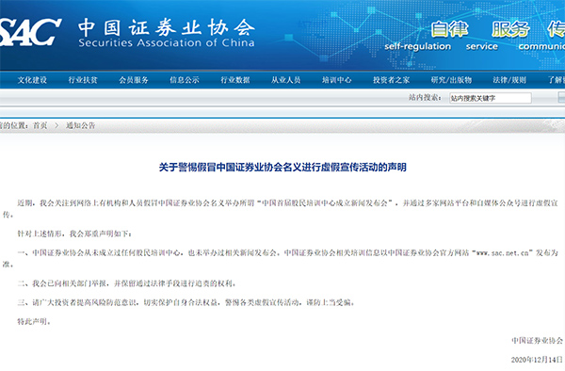This screenshot has width=565, height=371.
Task: Follow the 通知公告 breadcrumb link
Action: click(x=81, y=125)
